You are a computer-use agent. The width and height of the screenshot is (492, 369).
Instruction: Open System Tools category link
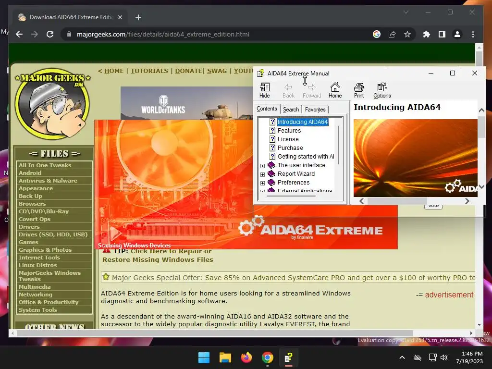pos(38,310)
